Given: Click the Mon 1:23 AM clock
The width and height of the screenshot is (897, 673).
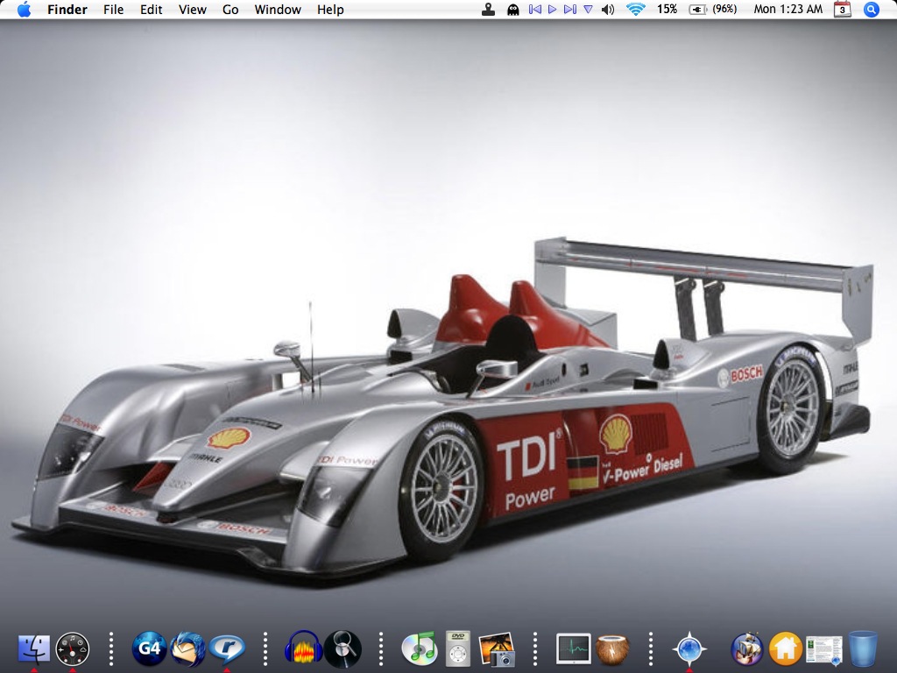Looking at the screenshot, I should point(788,9).
